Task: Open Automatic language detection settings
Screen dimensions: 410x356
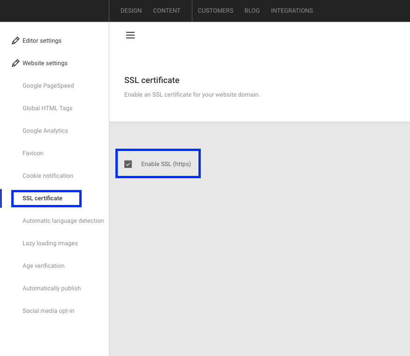Action: (x=63, y=221)
